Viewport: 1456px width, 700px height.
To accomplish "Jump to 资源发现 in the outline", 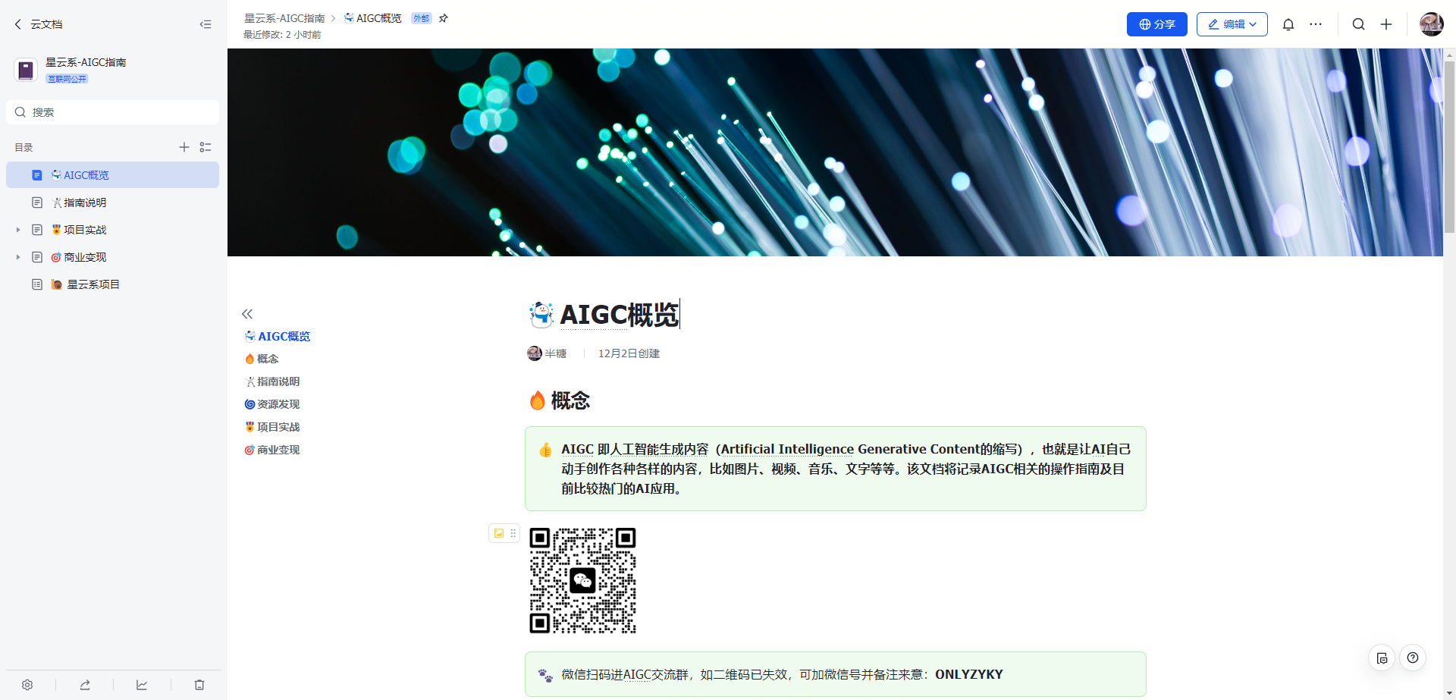I will (x=278, y=404).
